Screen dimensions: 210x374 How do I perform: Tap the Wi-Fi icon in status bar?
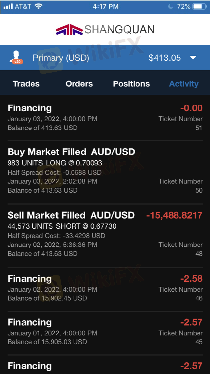[x=39, y=6]
